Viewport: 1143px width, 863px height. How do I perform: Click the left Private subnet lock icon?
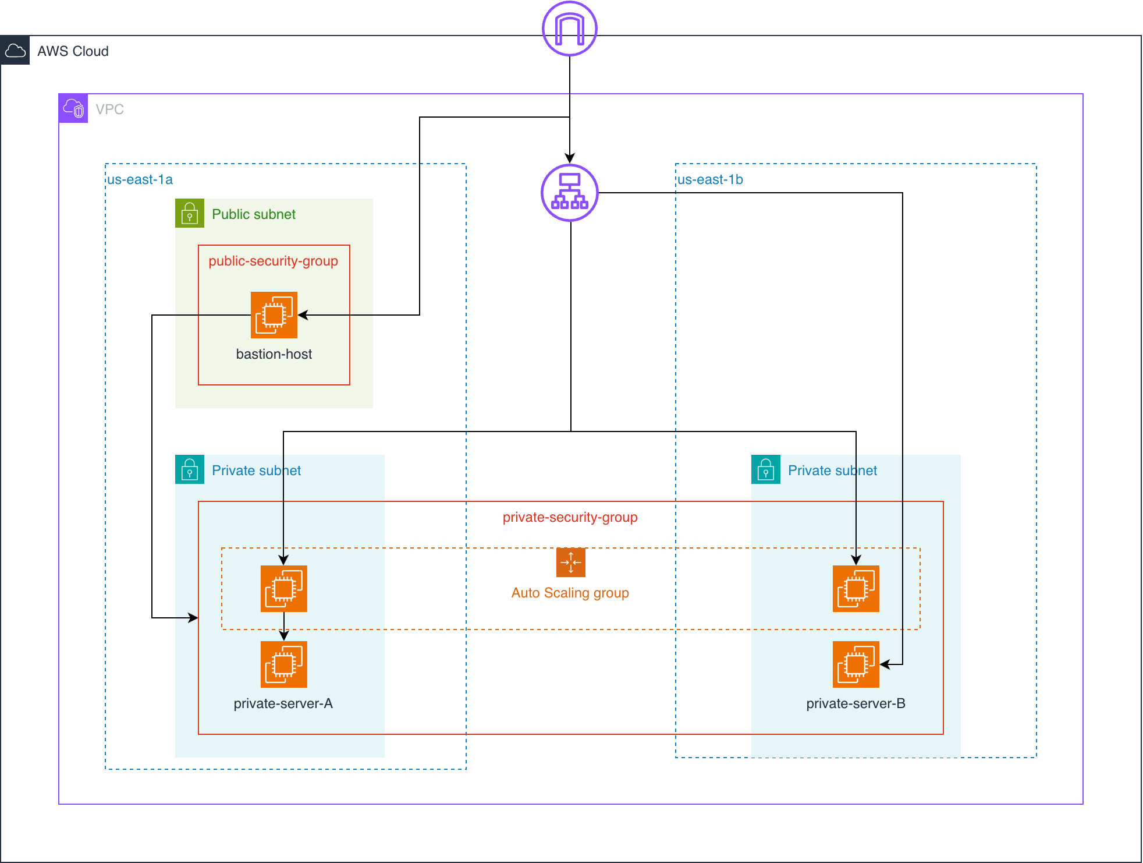pyautogui.click(x=189, y=470)
